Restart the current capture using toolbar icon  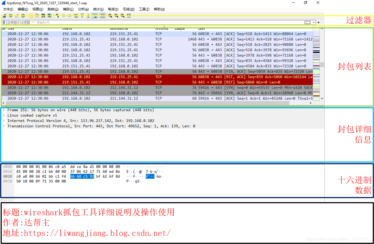click(x=17, y=16)
